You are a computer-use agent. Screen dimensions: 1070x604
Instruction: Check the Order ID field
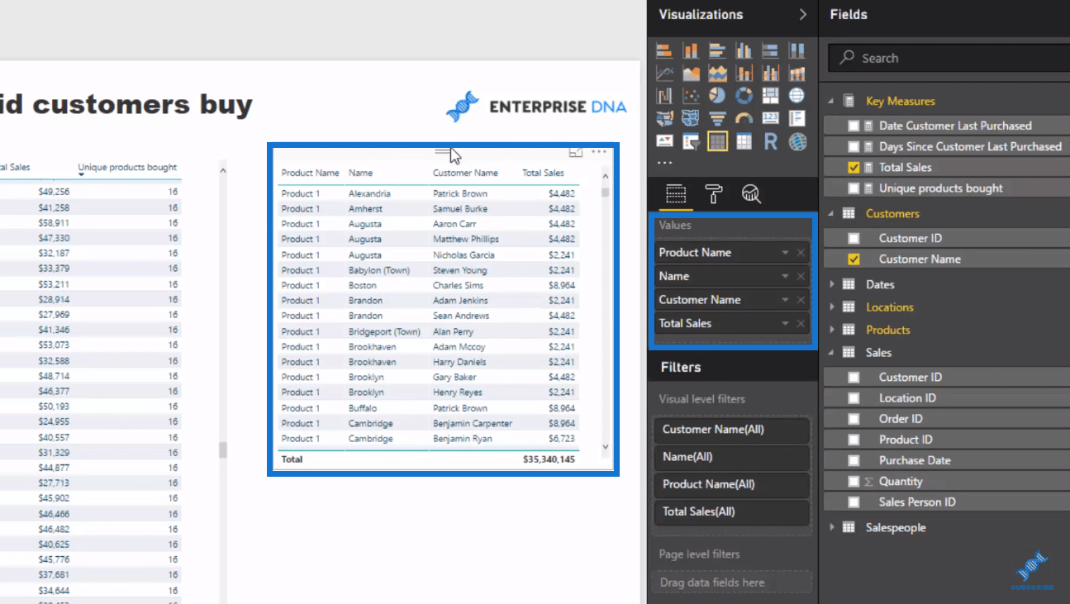854,418
